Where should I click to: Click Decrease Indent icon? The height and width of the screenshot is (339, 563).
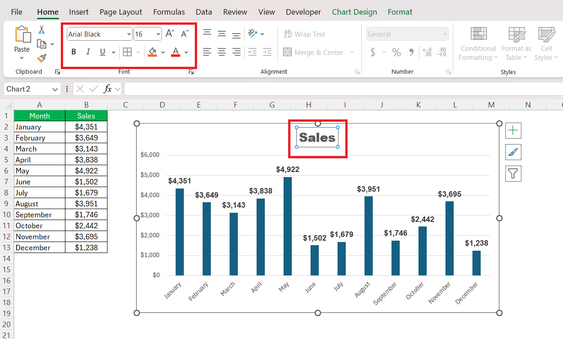click(252, 52)
